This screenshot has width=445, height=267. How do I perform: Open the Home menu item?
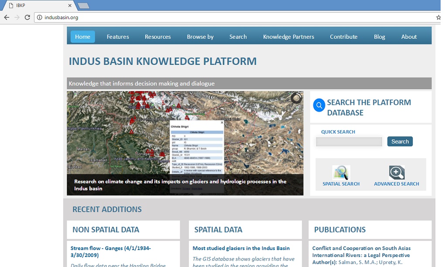[x=82, y=37]
